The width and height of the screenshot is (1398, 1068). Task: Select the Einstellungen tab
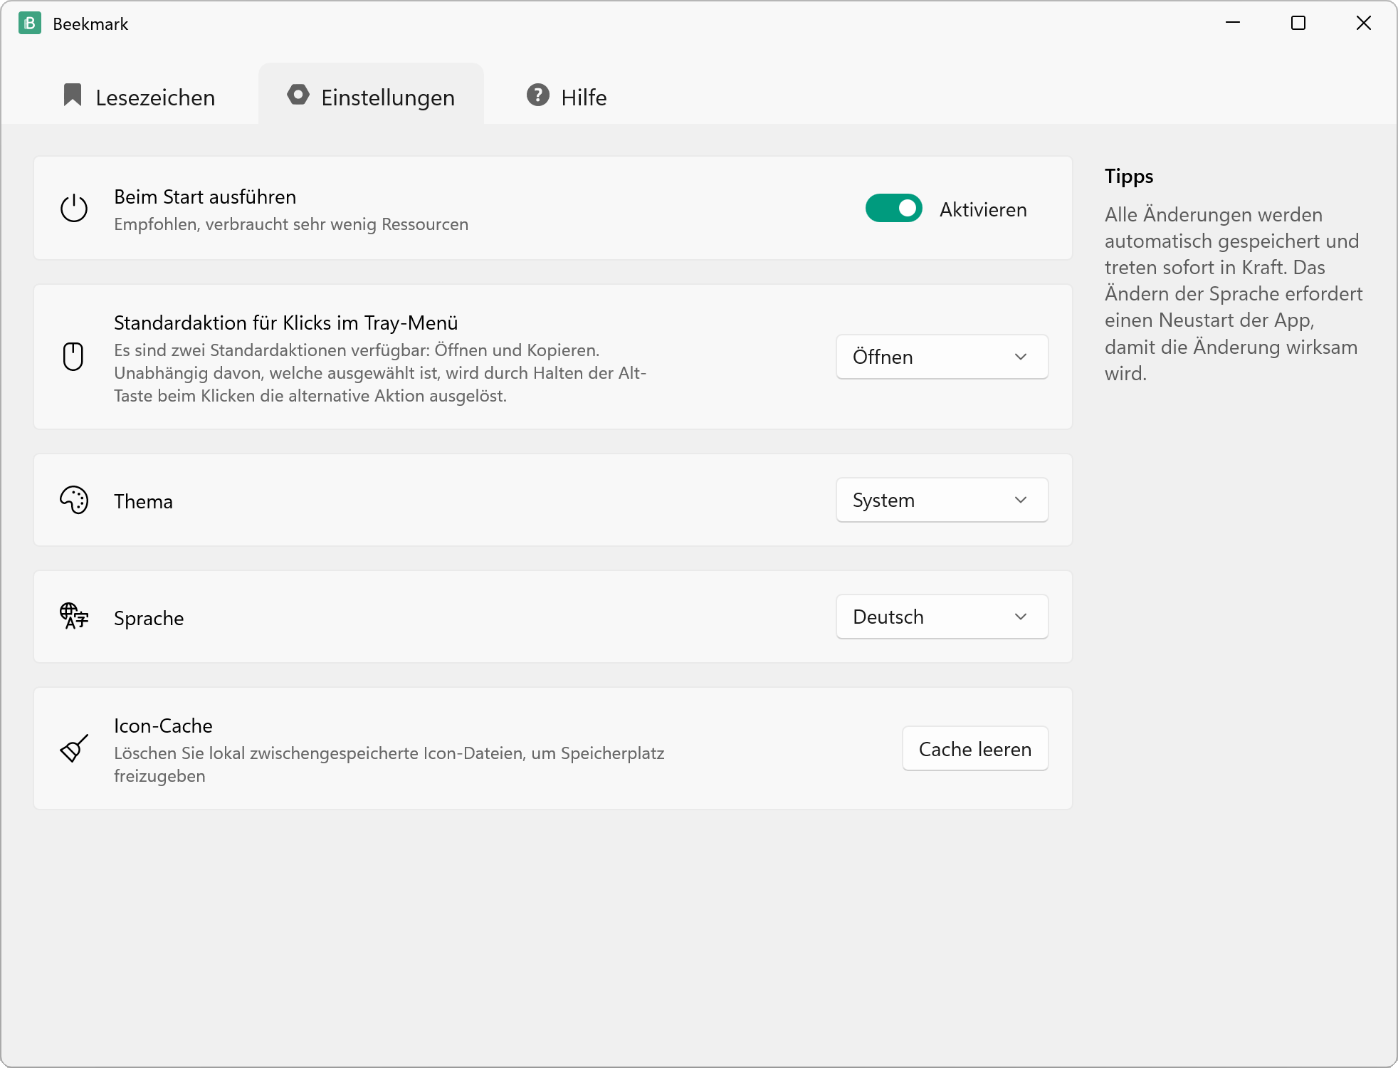pos(371,96)
